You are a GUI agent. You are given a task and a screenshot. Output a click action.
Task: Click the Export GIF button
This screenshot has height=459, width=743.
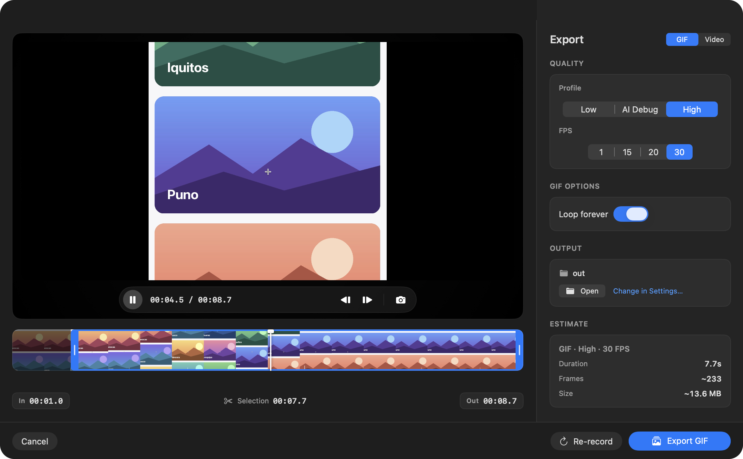click(679, 441)
